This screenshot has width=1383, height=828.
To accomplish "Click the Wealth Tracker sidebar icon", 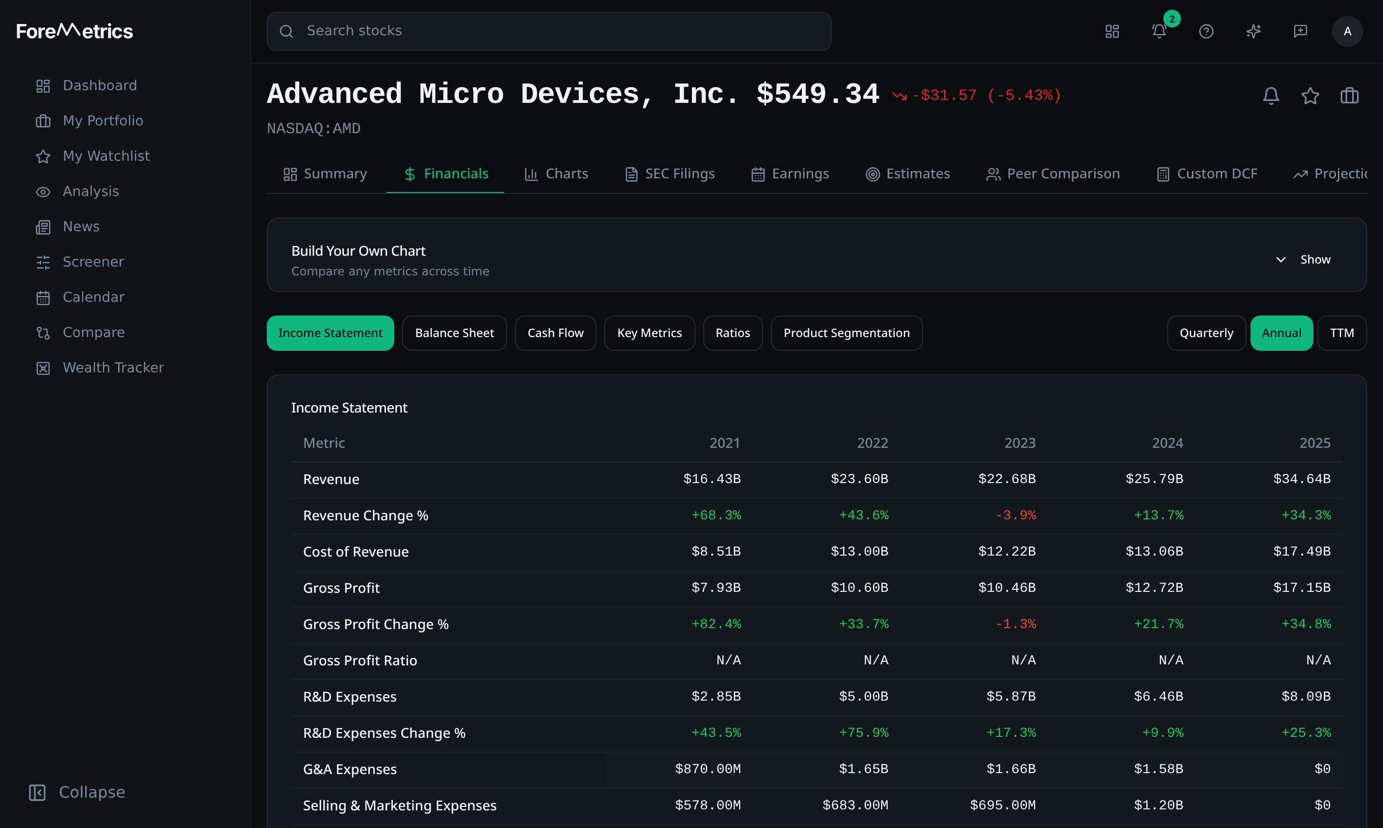I will tap(43, 368).
